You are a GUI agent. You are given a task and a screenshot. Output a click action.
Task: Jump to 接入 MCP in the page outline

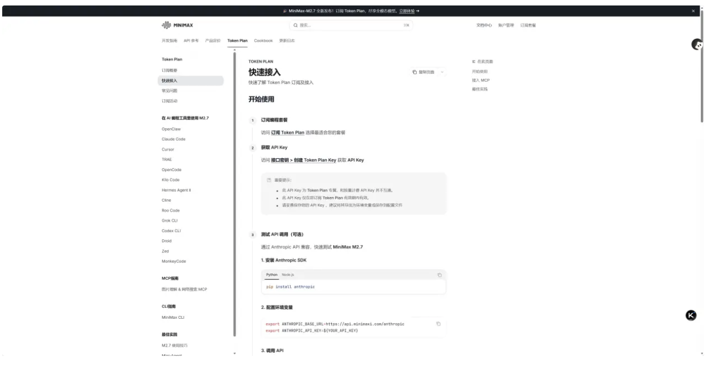click(x=480, y=80)
